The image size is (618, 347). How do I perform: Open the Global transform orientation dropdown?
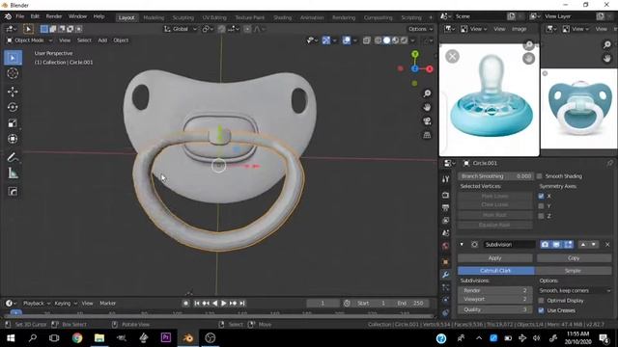[181, 29]
